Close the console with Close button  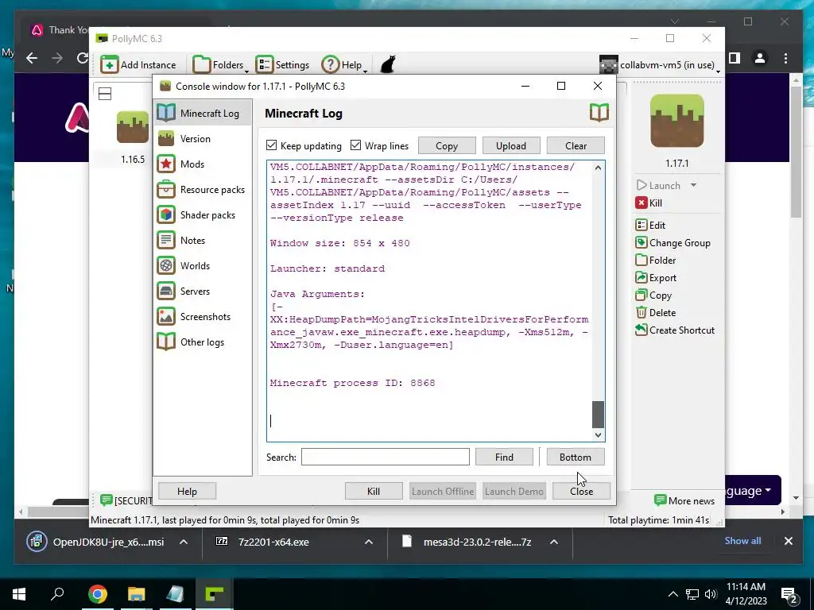tap(581, 491)
